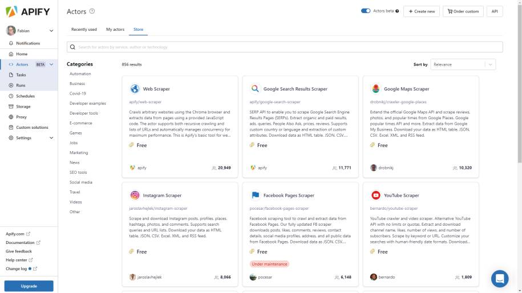This screenshot has height=293, width=522.
Task: Select the Developer tools category
Action: click(x=83, y=113)
